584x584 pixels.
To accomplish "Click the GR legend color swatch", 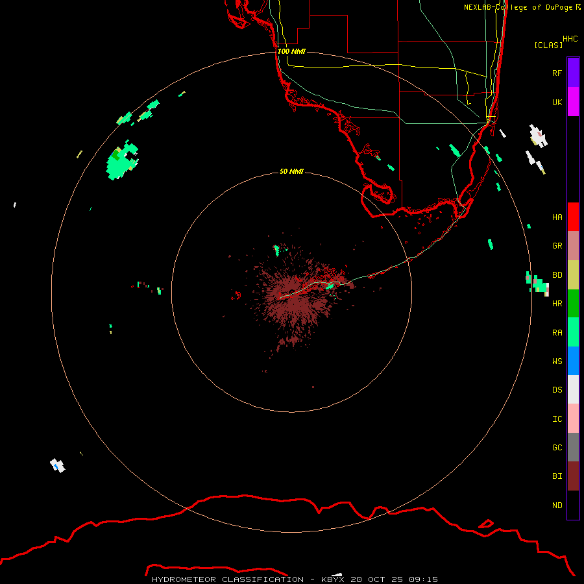I will [x=573, y=246].
